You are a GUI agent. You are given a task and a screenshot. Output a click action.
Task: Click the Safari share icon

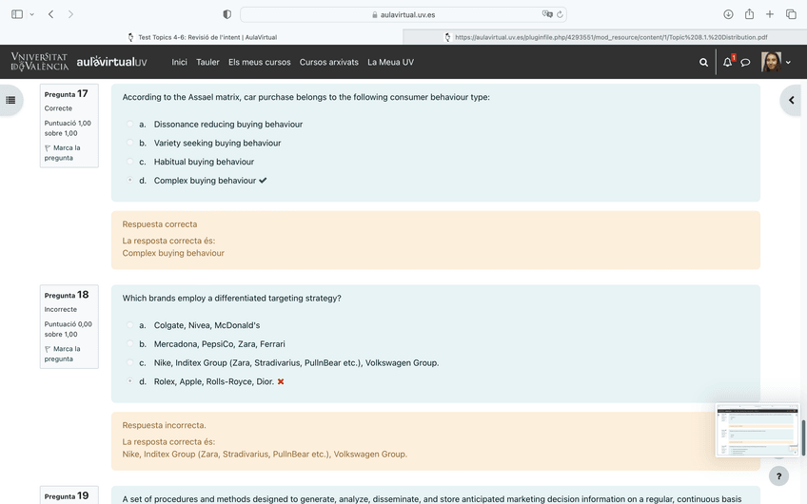point(749,14)
